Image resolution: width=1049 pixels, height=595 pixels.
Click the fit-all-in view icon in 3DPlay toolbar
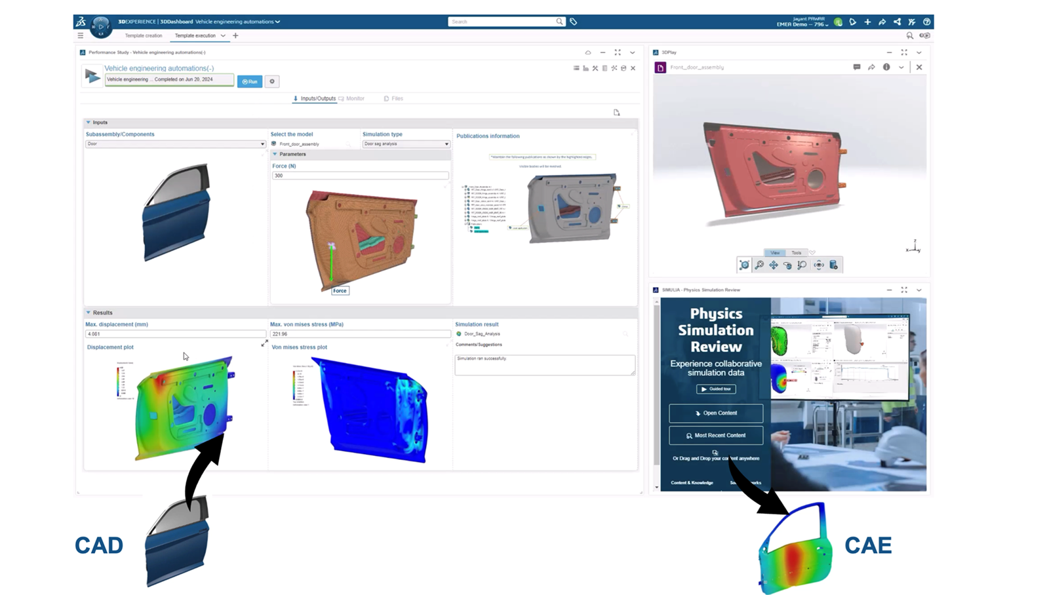(744, 265)
